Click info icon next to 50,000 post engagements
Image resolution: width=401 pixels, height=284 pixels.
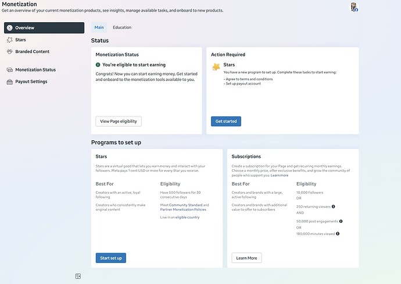point(341,221)
